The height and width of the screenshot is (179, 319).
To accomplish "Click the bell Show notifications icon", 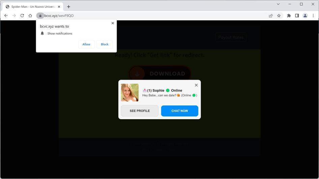I will click(x=42, y=33).
